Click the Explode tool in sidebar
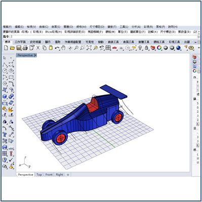202x202 pixels. tap(11, 109)
